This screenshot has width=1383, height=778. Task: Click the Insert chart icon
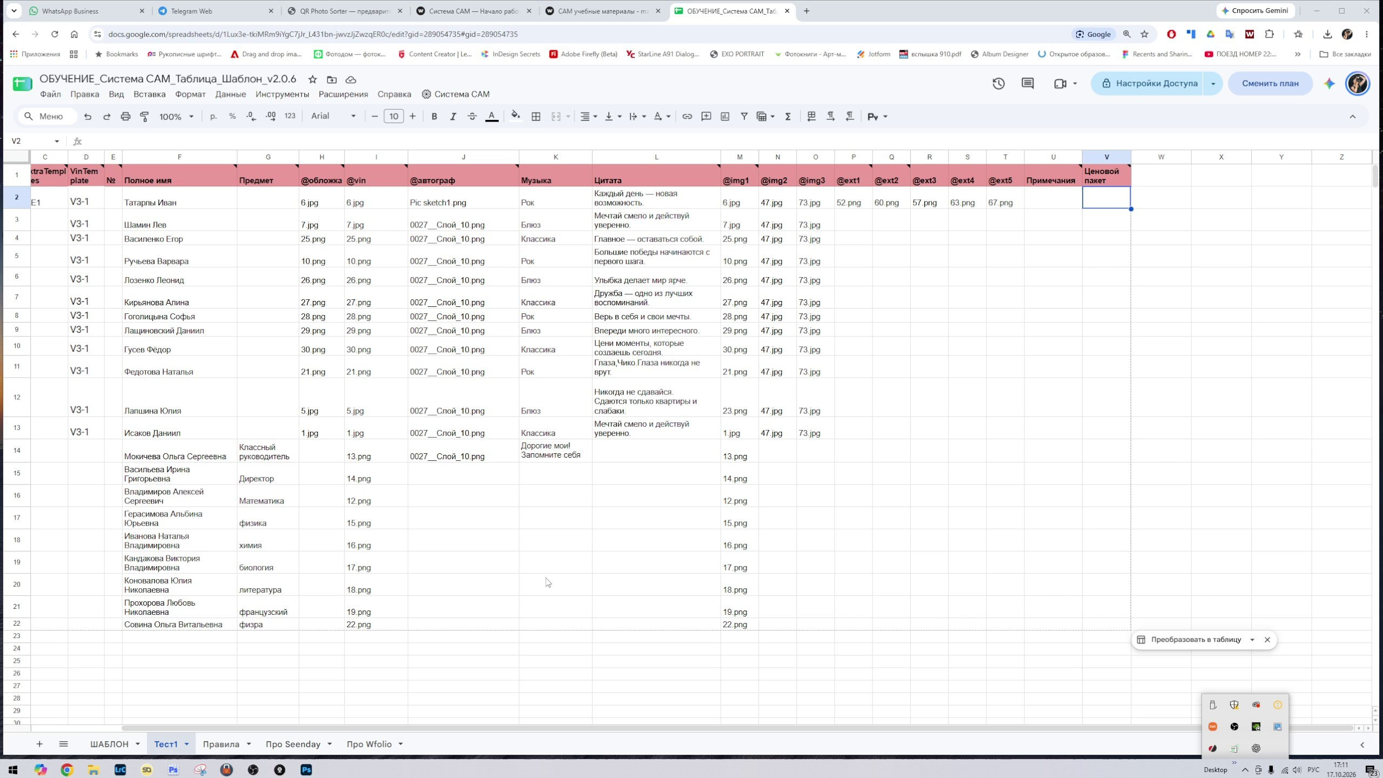coord(725,116)
